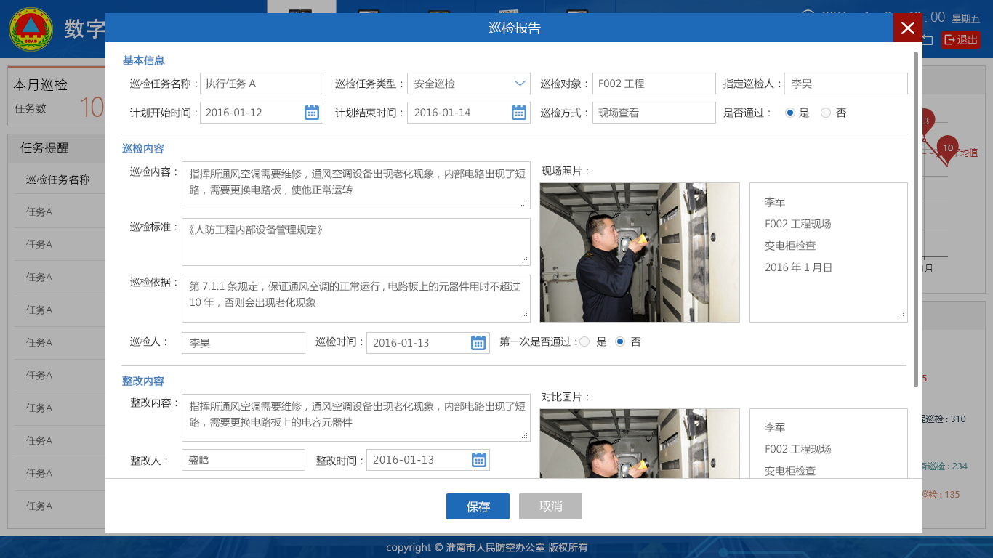Focus the 巡检方式 field showing 现场查看
Screen dimensions: 993x558
click(x=654, y=113)
